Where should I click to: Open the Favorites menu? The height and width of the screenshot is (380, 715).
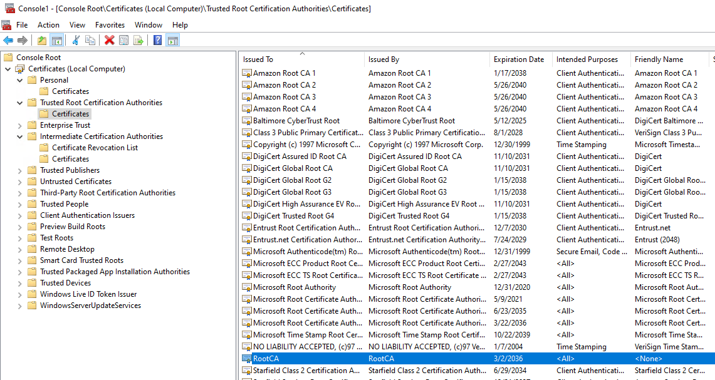click(x=110, y=25)
